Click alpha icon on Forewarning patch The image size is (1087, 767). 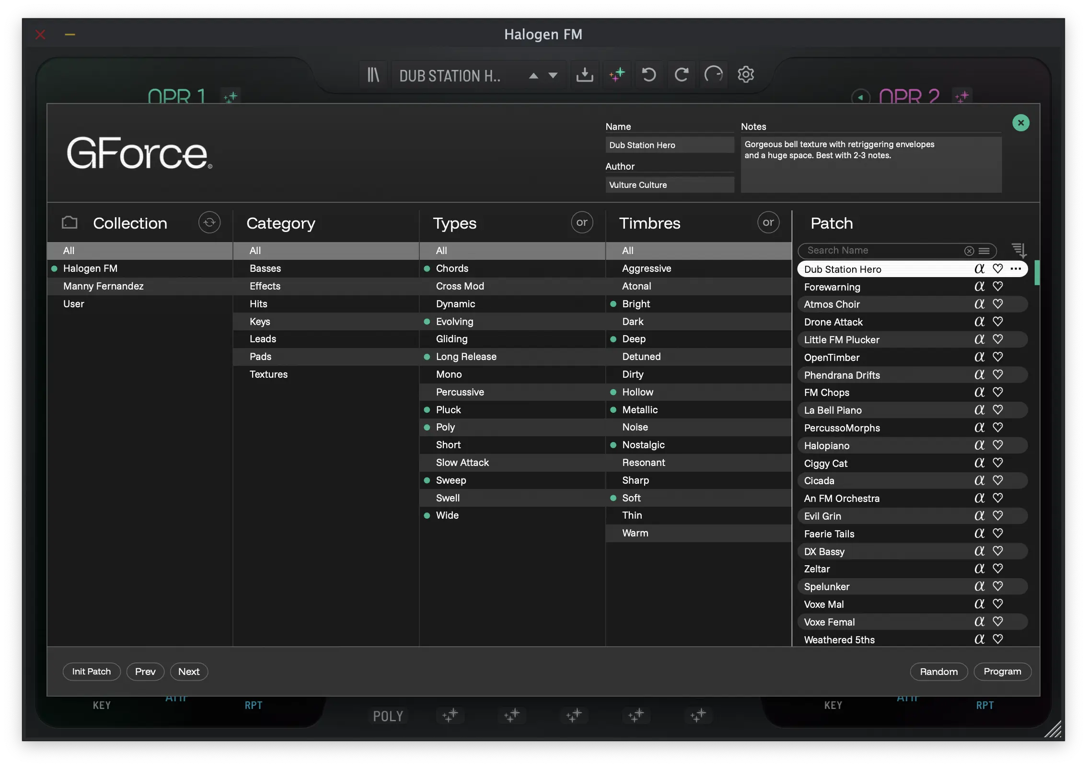980,287
